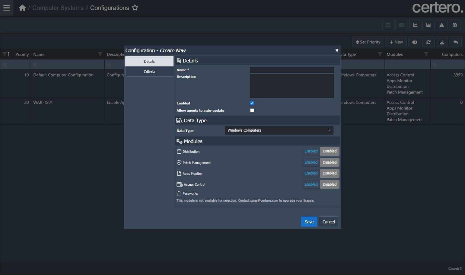Set Distribution module to Enabled
The height and width of the screenshot is (275, 465).
[311, 151]
